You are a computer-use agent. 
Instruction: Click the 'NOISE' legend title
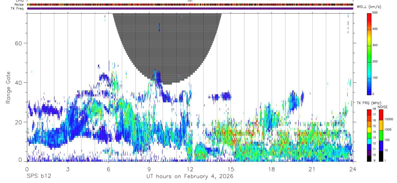click(383, 107)
